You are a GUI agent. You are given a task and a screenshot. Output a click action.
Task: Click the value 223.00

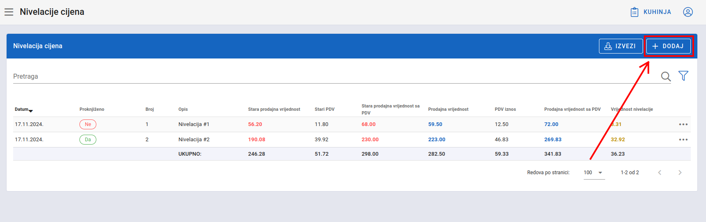click(437, 140)
